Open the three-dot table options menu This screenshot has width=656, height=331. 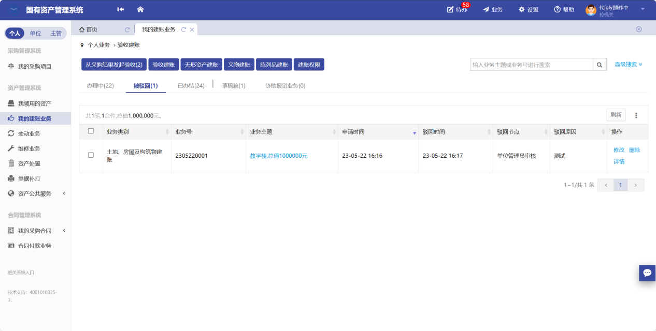pyautogui.click(x=636, y=115)
